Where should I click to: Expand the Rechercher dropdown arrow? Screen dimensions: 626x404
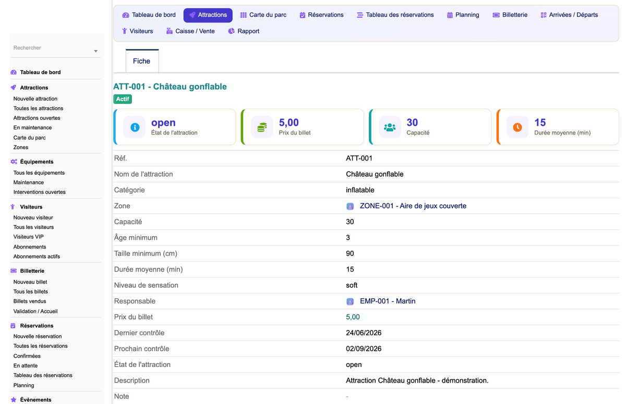point(95,51)
